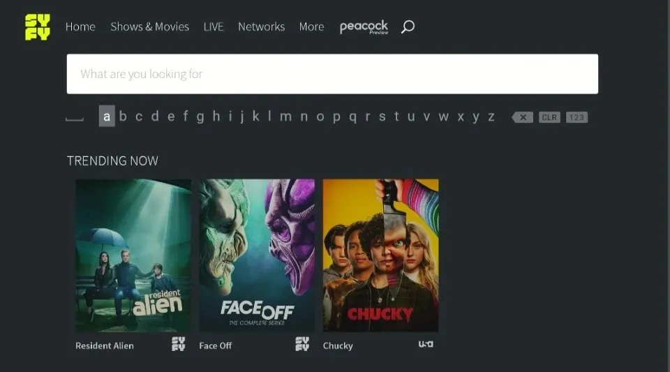Select letter m on keyboard
Image resolution: width=670 pixels, height=372 pixels.
pyautogui.click(x=286, y=117)
